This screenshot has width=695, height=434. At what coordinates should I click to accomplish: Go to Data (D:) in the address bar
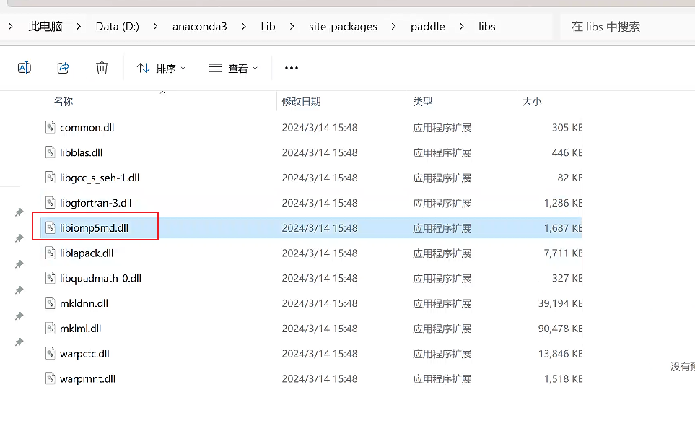pyautogui.click(x=118, y=27)
